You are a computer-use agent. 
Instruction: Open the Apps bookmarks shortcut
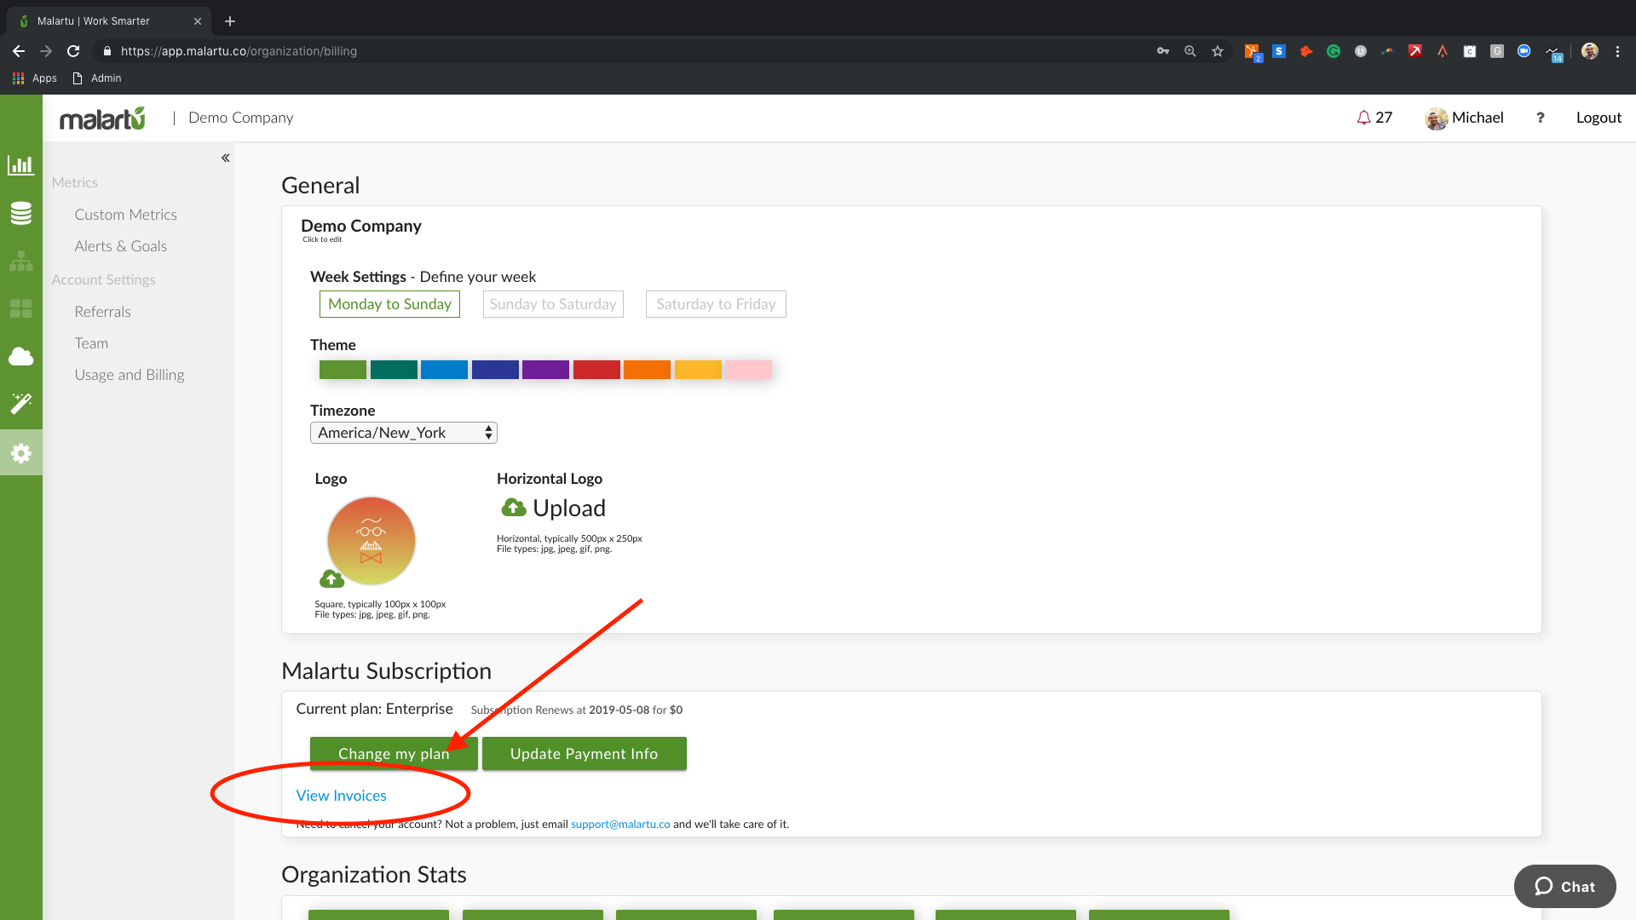(35, 78)
